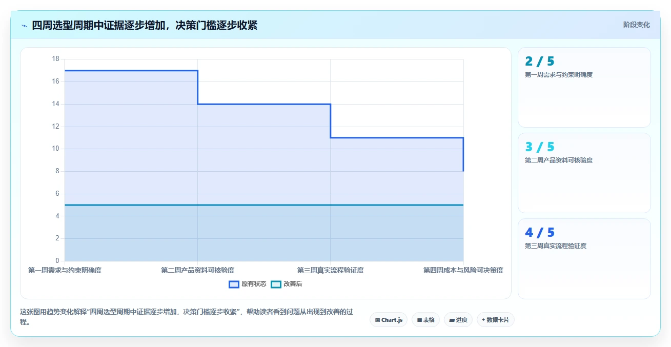Click the 阶段变化 label in header
This screenshot has width=671, height=347.
tap(637, 25)
